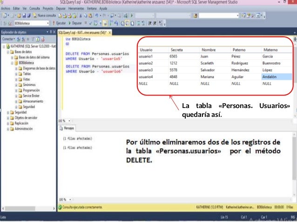Select Diagramas de base de datos node
Viewport: 297px width, 223px height.
click(39, 68)
